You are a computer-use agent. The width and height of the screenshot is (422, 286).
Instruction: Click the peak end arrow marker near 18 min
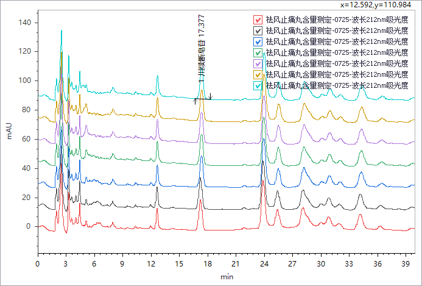point(210,96)
